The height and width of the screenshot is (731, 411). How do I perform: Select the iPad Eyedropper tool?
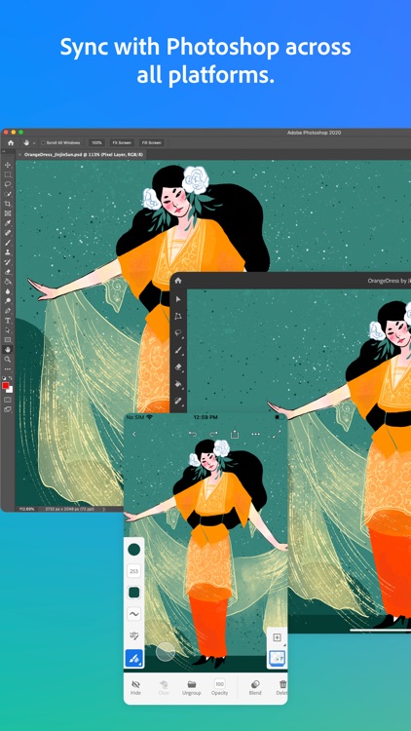(x=177, y=401)
